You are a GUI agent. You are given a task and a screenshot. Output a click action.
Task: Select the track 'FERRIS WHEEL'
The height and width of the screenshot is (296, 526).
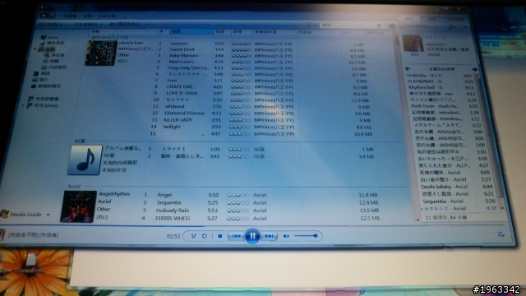[173, 219]
